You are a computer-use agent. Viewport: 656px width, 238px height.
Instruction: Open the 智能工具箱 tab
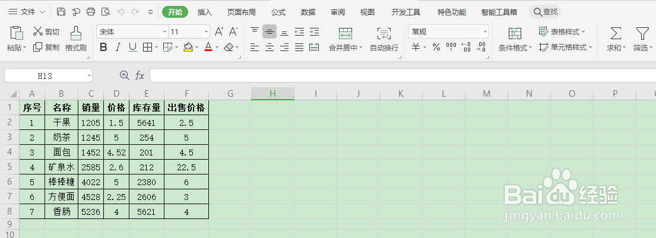(x=499, y=12)
